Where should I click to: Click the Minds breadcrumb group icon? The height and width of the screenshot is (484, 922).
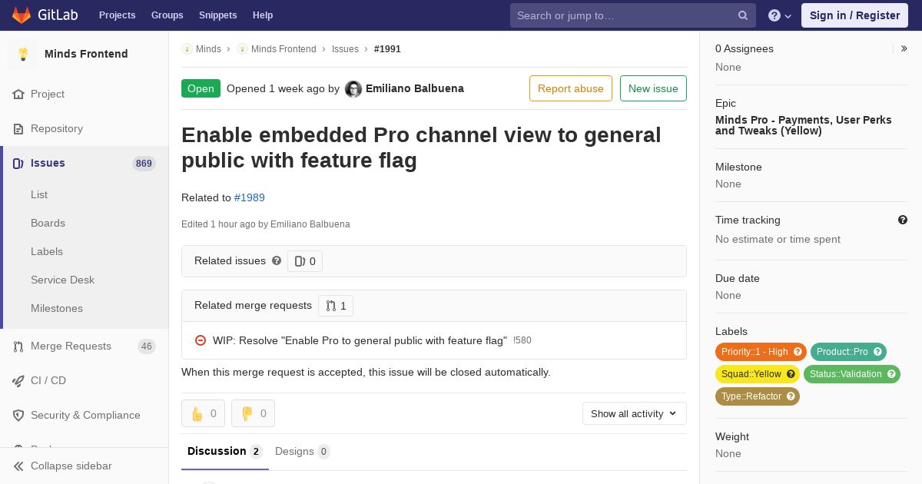pyautogui.click(x=187, y=48)
